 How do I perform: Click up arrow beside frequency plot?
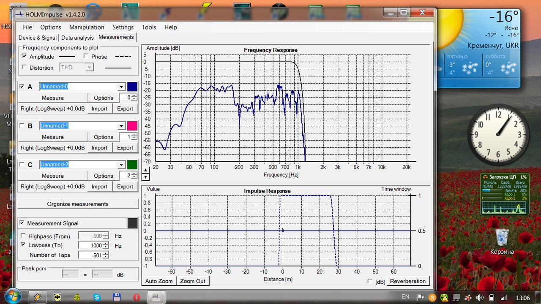point(146,170)
